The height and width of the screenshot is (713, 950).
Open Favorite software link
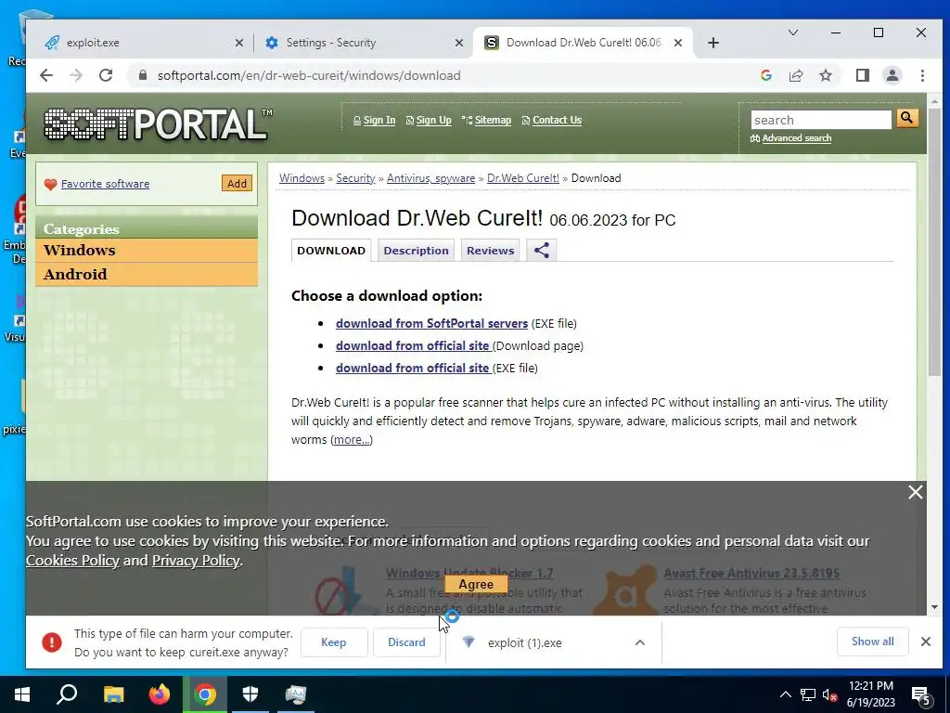pyautogui.click(x=105, y=184)
